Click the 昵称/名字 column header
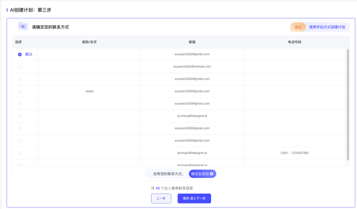 pos(89,42)
